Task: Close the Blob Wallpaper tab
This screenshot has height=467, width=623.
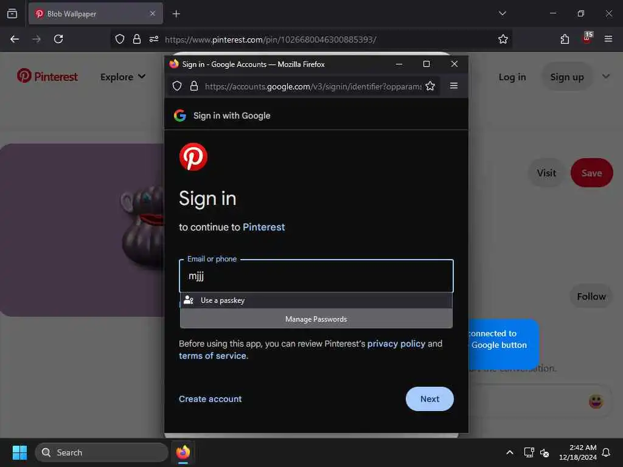Action: tap(153, 13)
